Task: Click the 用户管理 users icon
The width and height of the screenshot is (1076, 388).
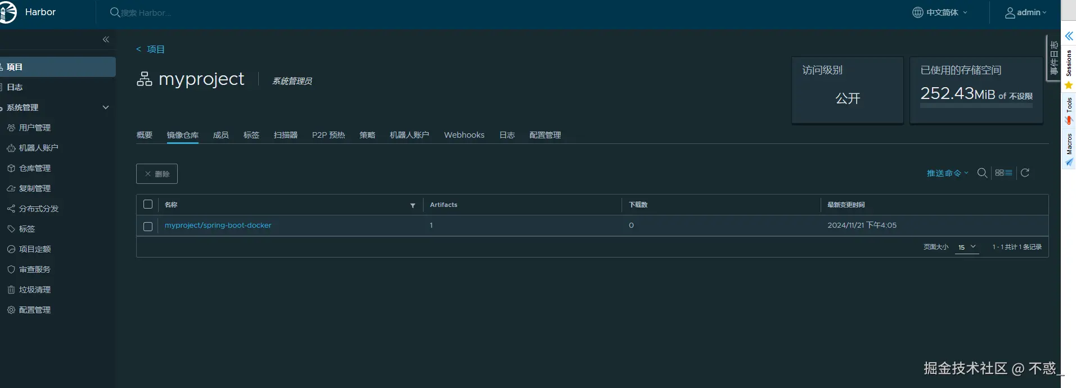Action: coord(11,128)
